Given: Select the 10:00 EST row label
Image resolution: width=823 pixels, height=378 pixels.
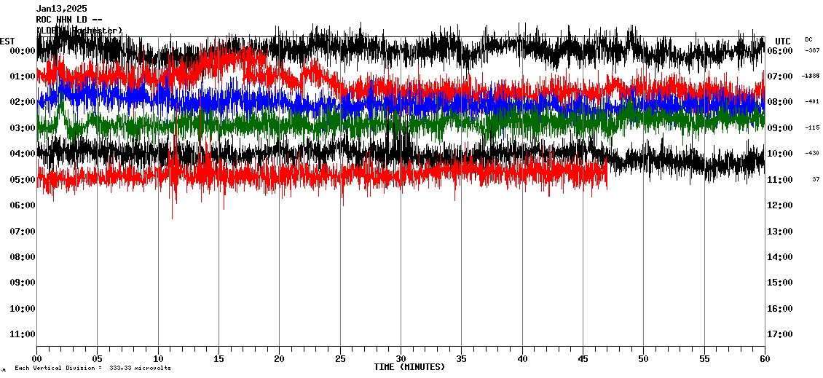Looking at the screenshot, I should point(23,309).
